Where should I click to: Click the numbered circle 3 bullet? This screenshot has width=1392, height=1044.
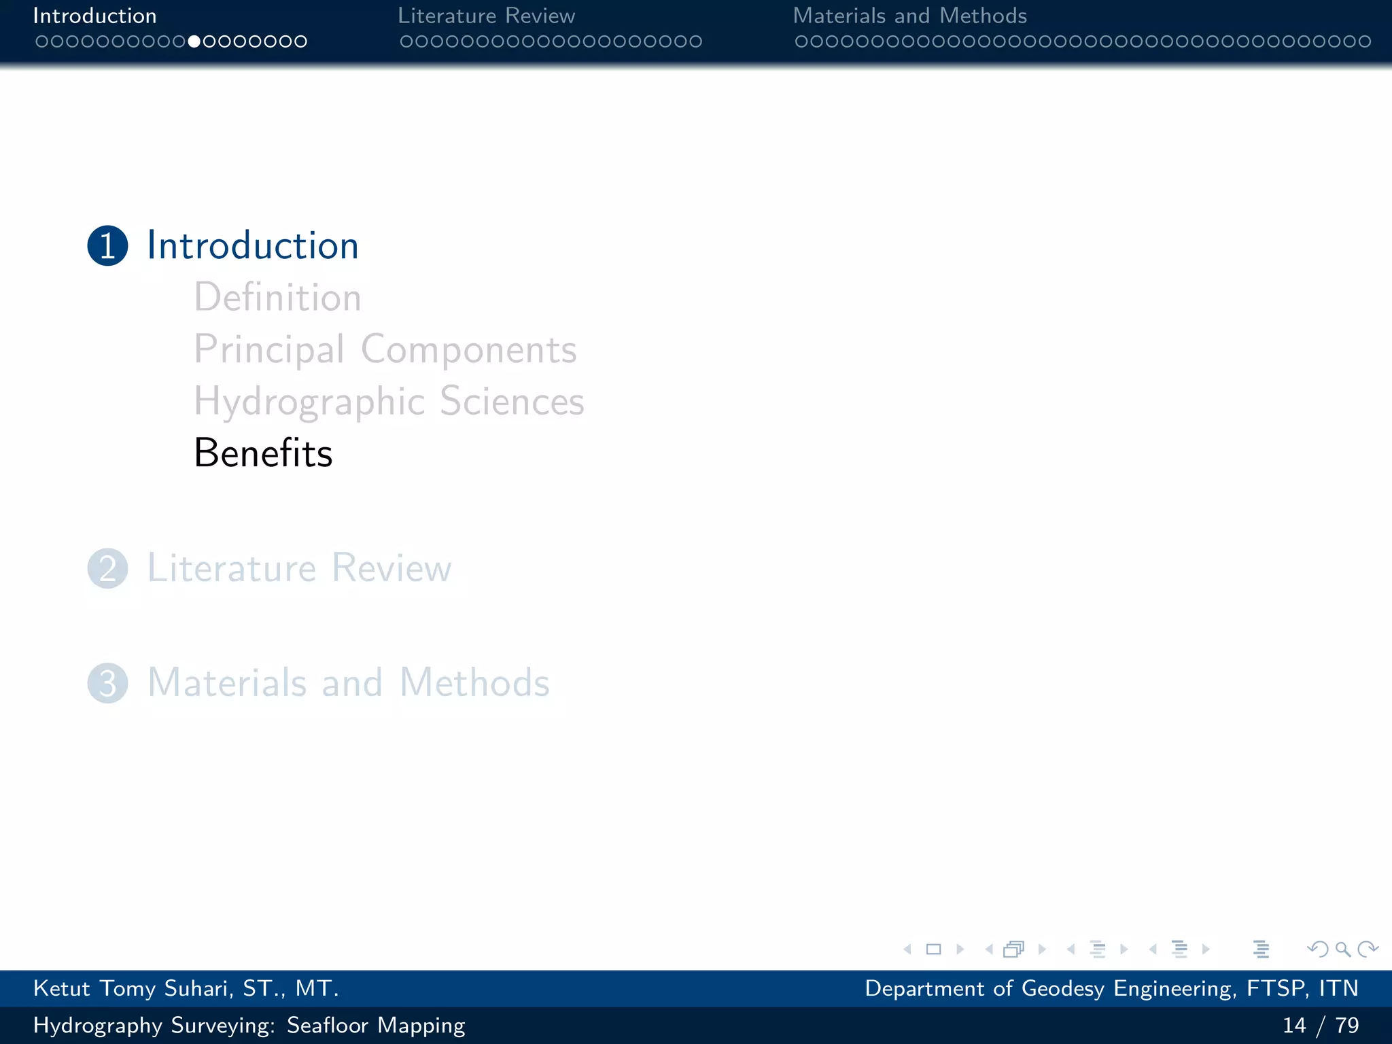pos(108,683)
